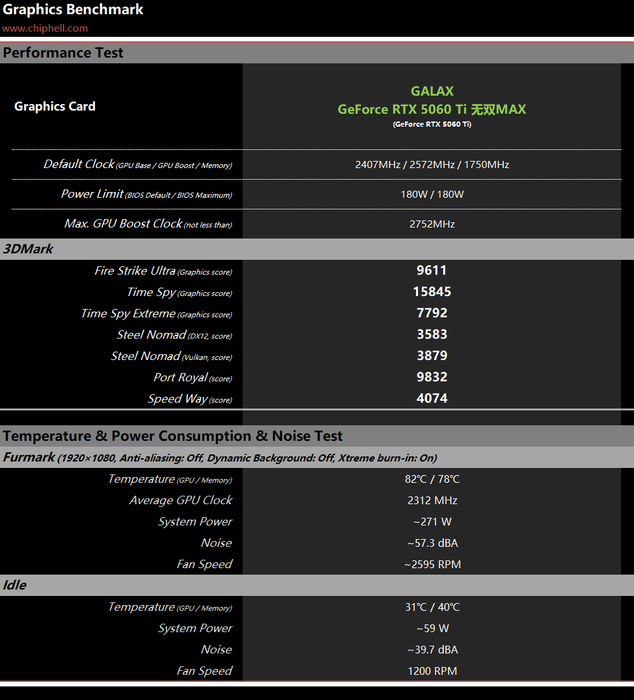The image size is (634, 700).
Task: Select the 3DMark section header
Action: tap(28, 249)
